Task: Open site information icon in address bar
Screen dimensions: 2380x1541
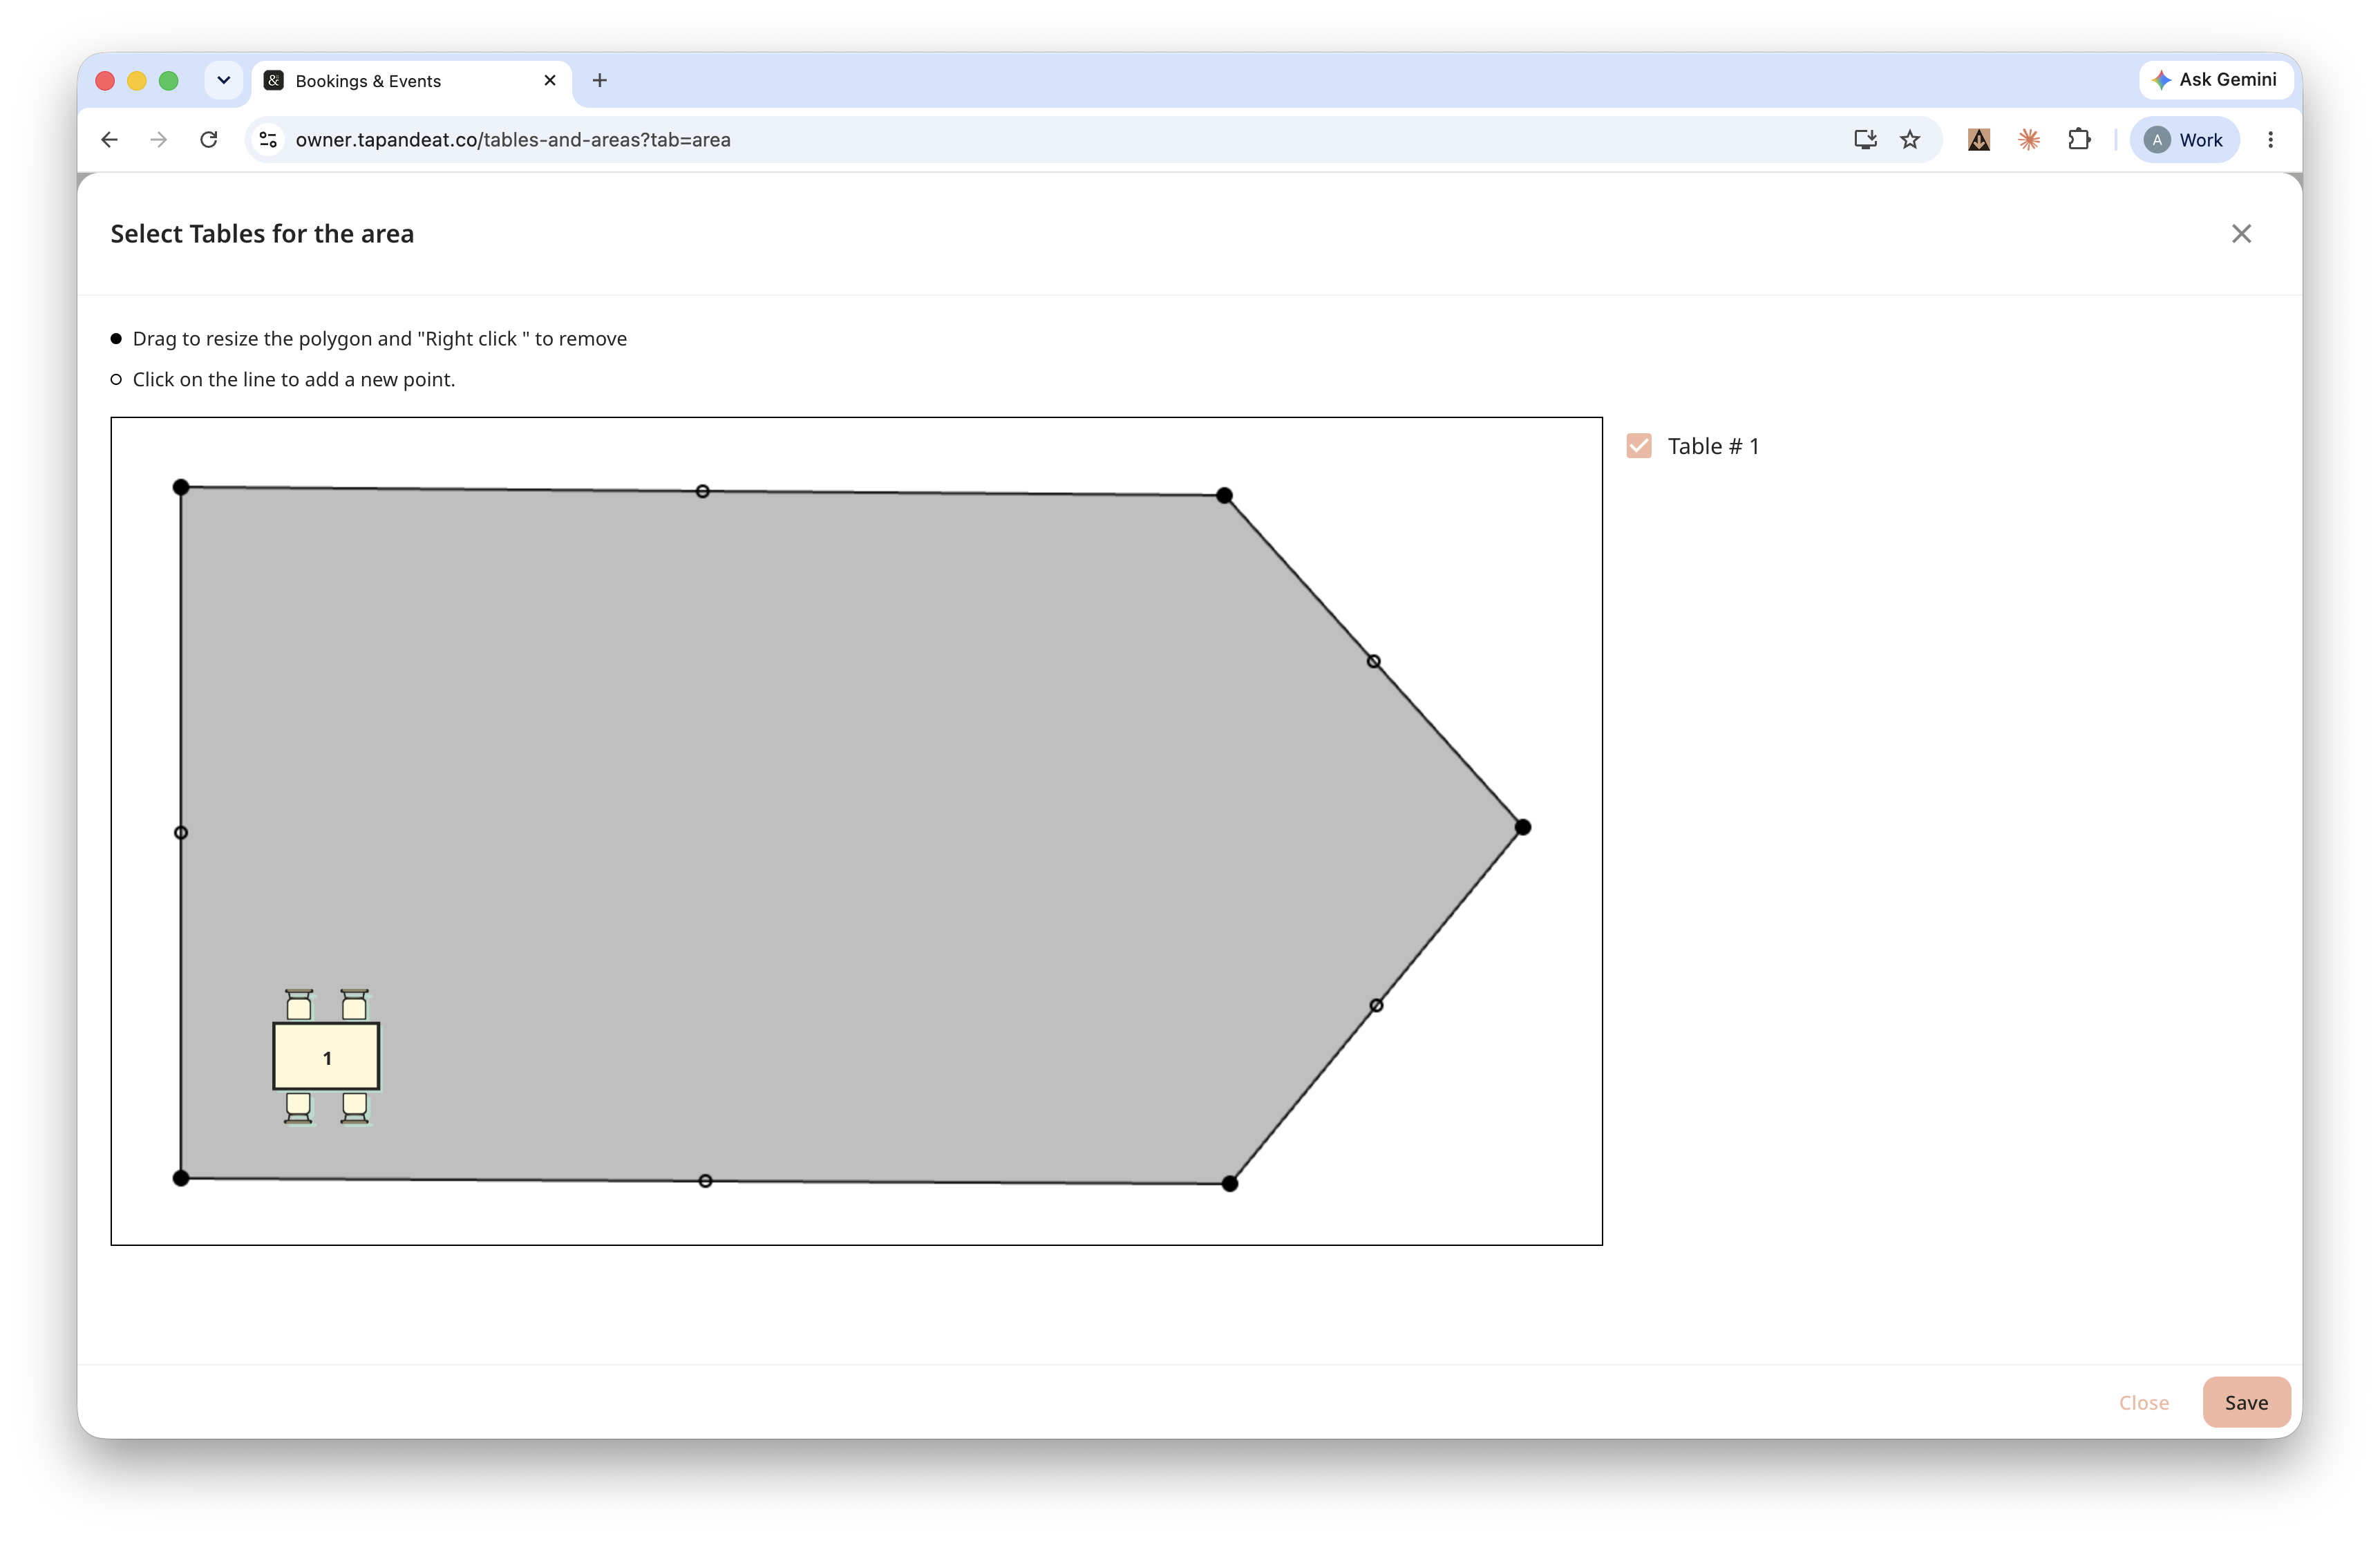Action: (x=268, y=140)
